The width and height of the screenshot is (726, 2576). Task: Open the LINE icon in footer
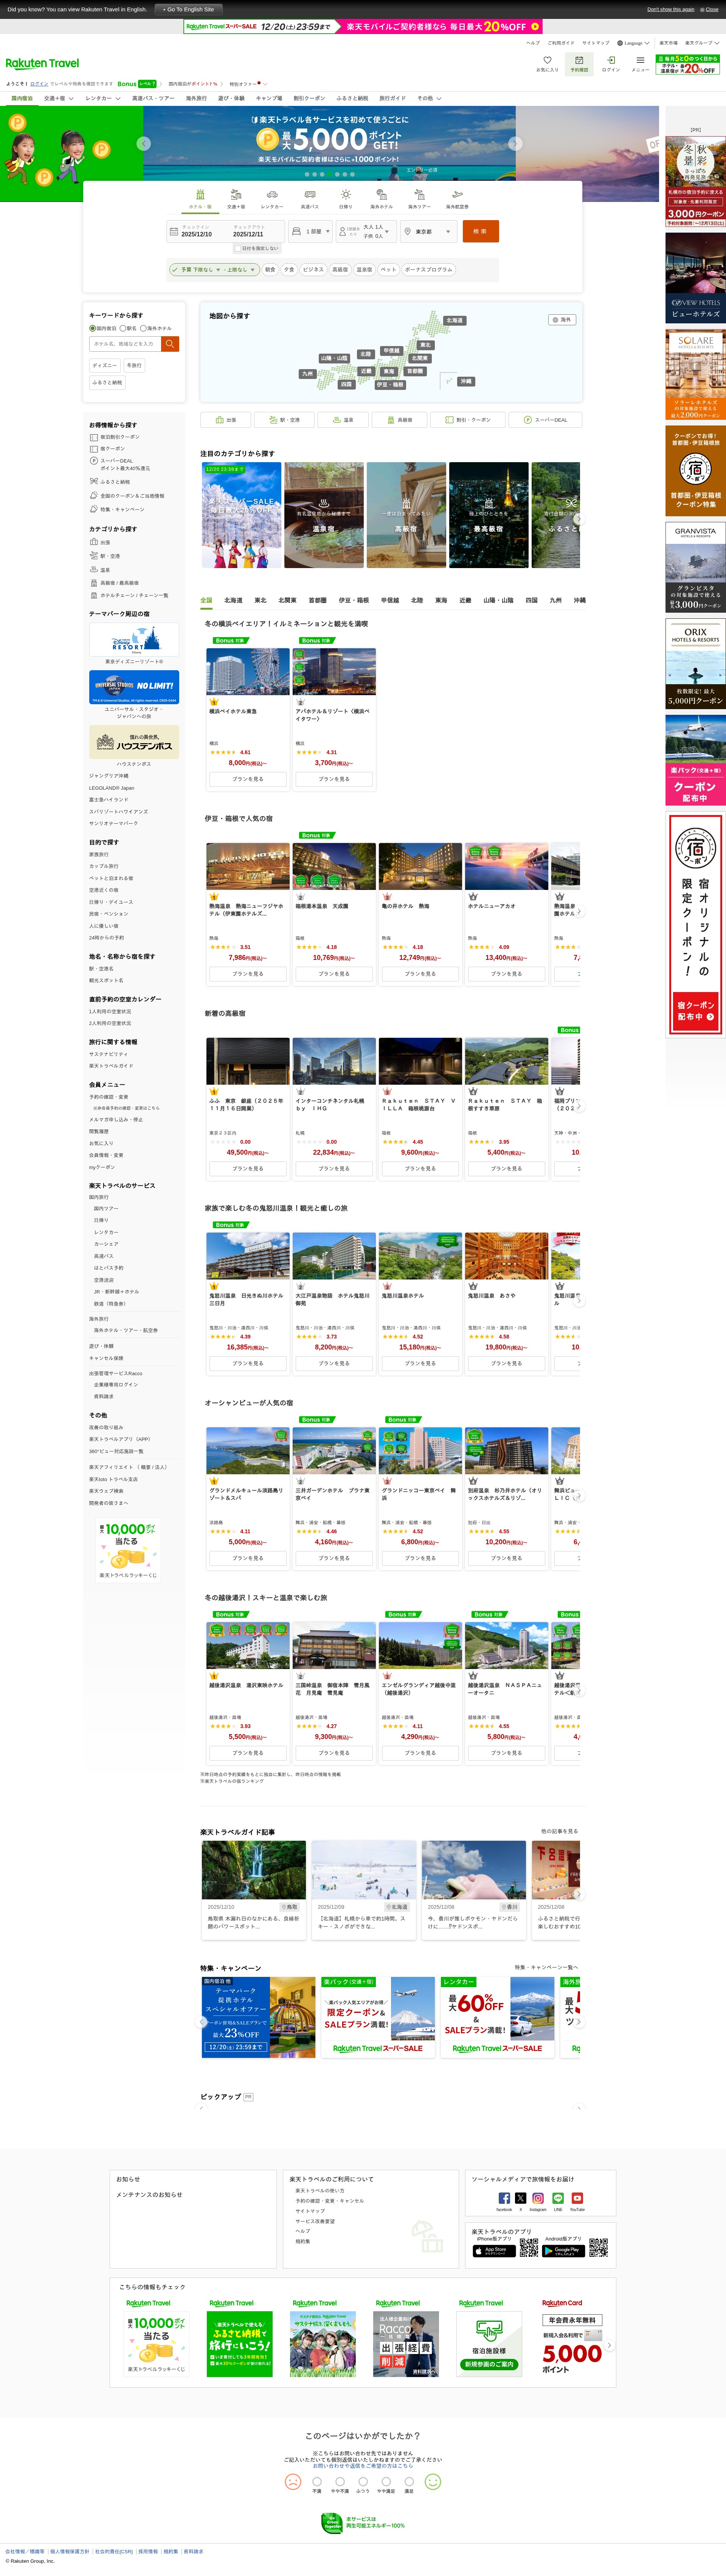558,2198
